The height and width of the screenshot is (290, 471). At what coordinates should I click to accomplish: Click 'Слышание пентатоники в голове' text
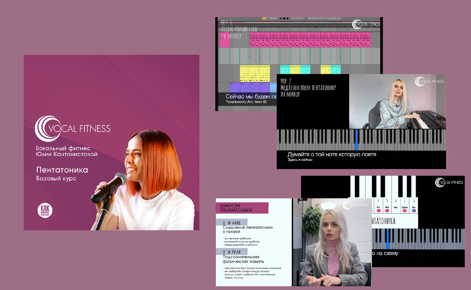248,230
